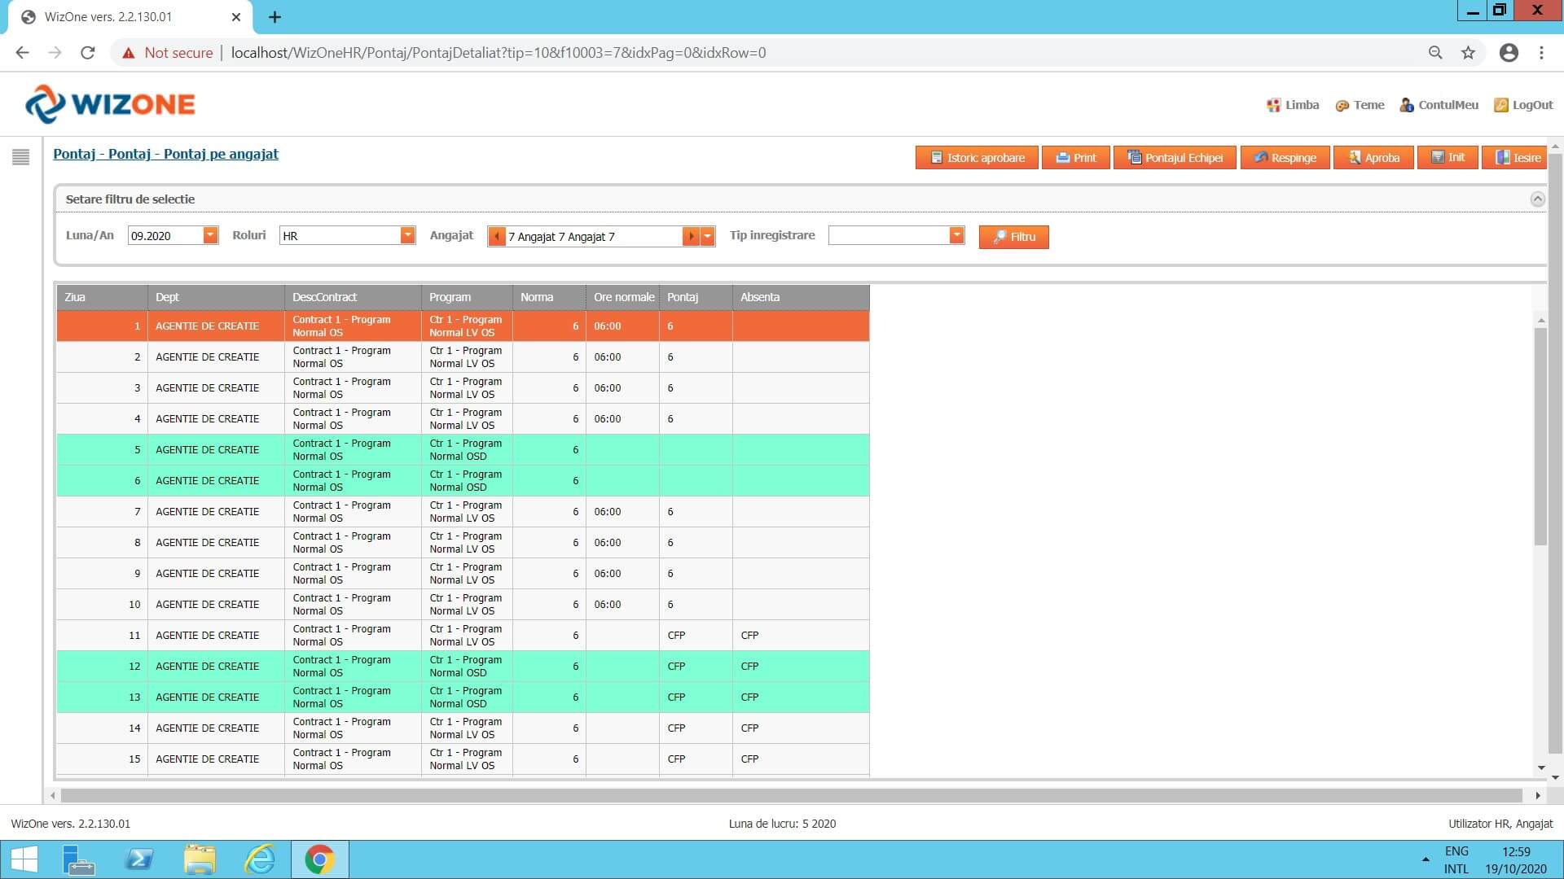Image resolution: width=1564 pixels, height=879 pixels.
Task: Click the Aproba button
Action: coord(1373,158)
